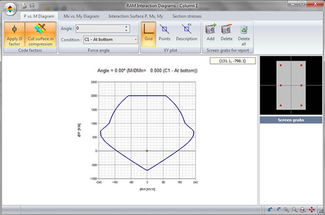The width and height of the screenshot is (325, 215).
Task: Click the ØMn horizontal axis label
Action: [x=147, y=189]
